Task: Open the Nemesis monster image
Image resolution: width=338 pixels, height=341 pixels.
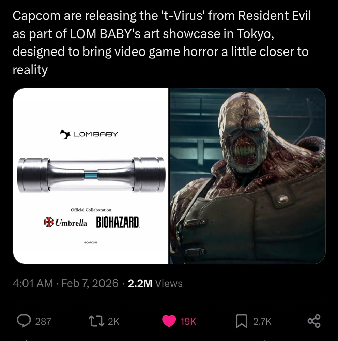Action: (x=248, y=176)
